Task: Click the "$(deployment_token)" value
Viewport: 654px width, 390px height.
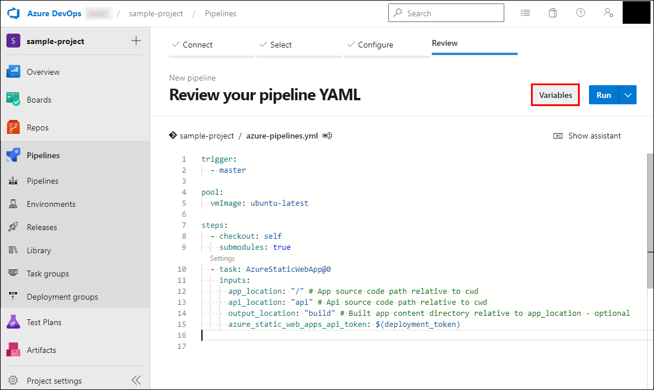Action: [x=417, y=324]
